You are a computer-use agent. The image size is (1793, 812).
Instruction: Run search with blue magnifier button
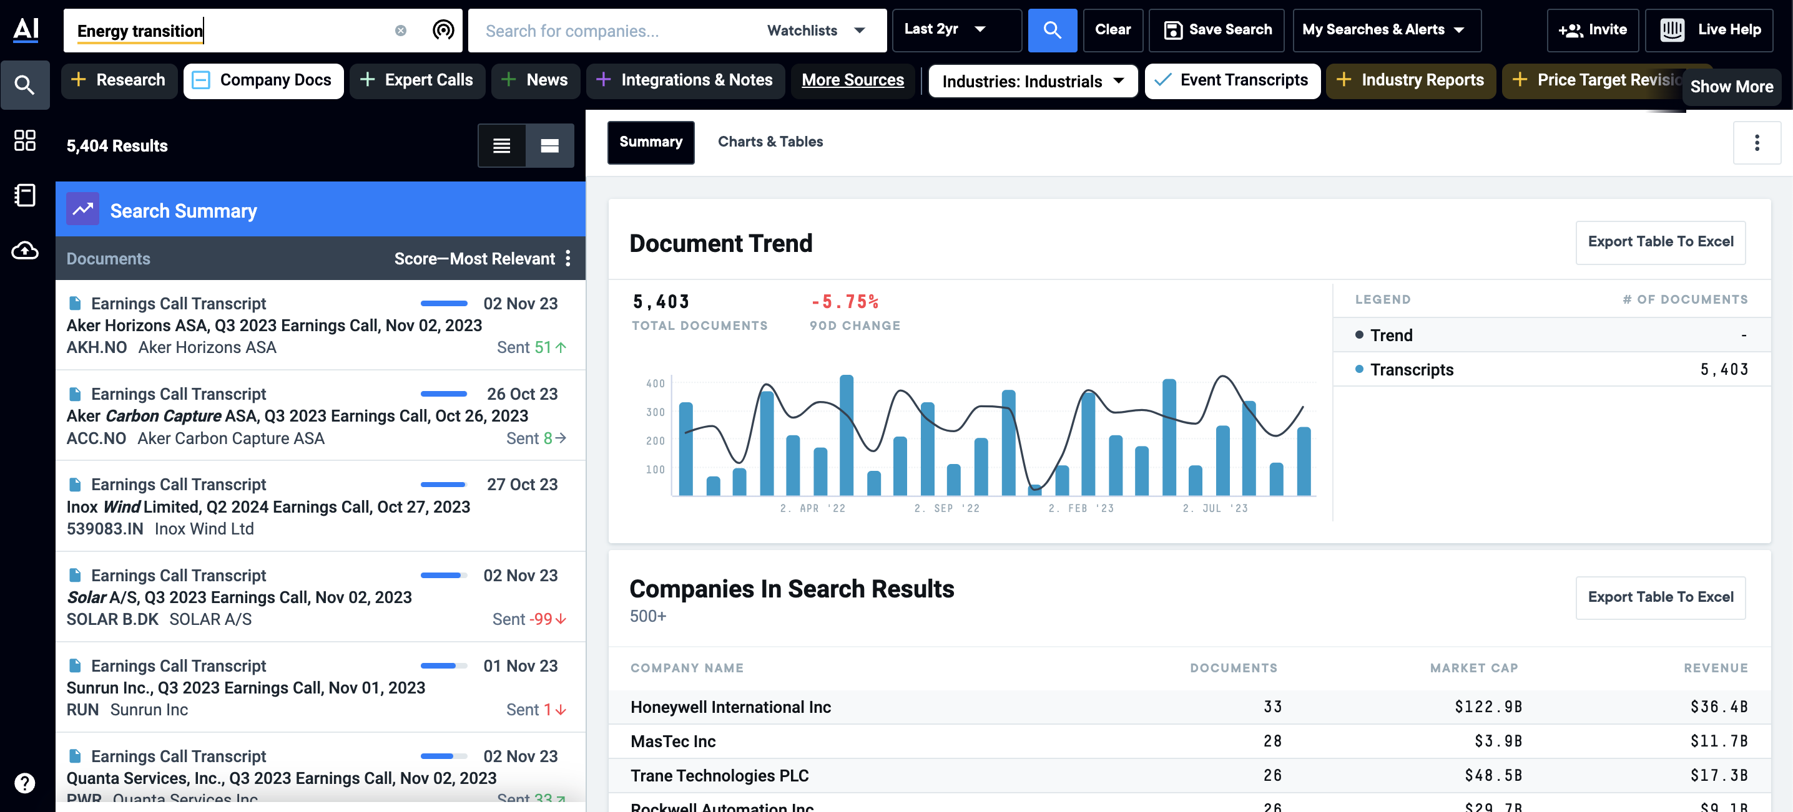pyautogui.click(x=1052, y=30)
